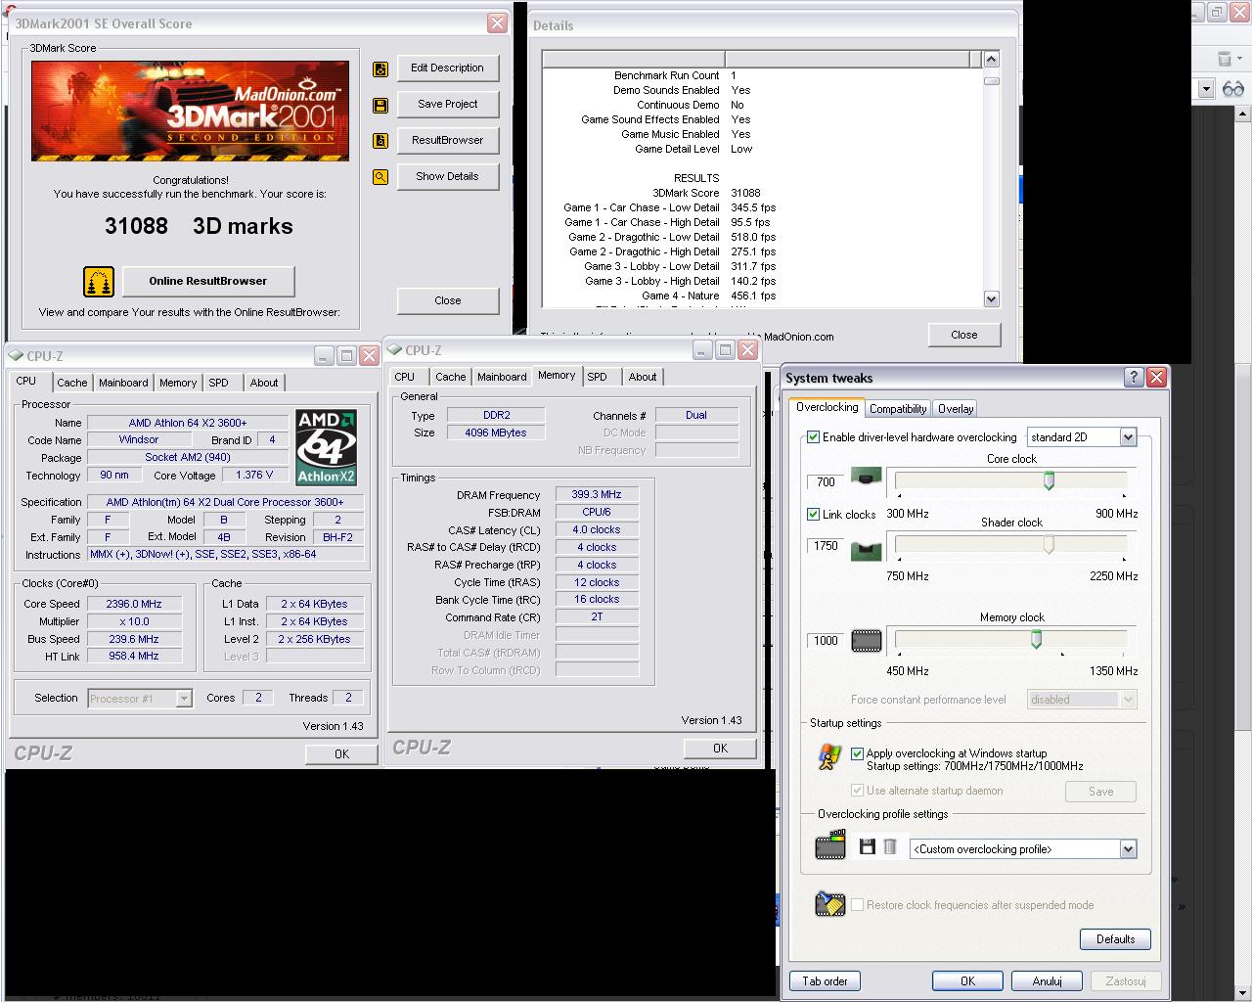Viewport: 1252px width, 1002px height.
Task: Click Close in the Details window
Action: tap(963, 335)
